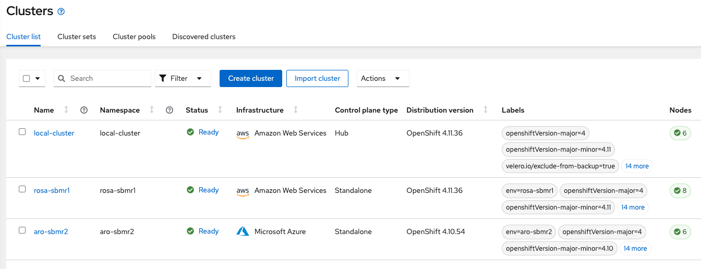Click the Create cluster button
The width and height of the screenshot is (701, 269).
(x=251, y=79)
